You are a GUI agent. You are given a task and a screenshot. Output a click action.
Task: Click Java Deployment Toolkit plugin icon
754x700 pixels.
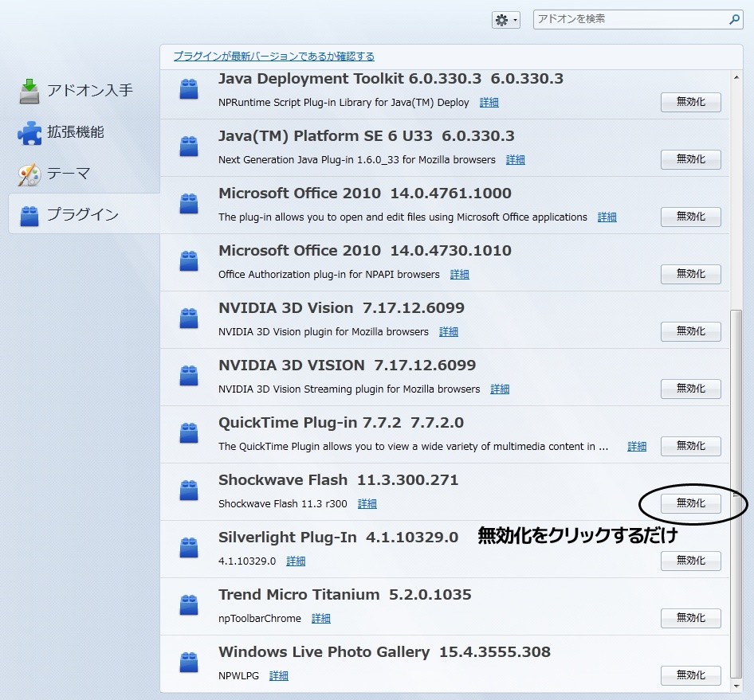point(188,89)
